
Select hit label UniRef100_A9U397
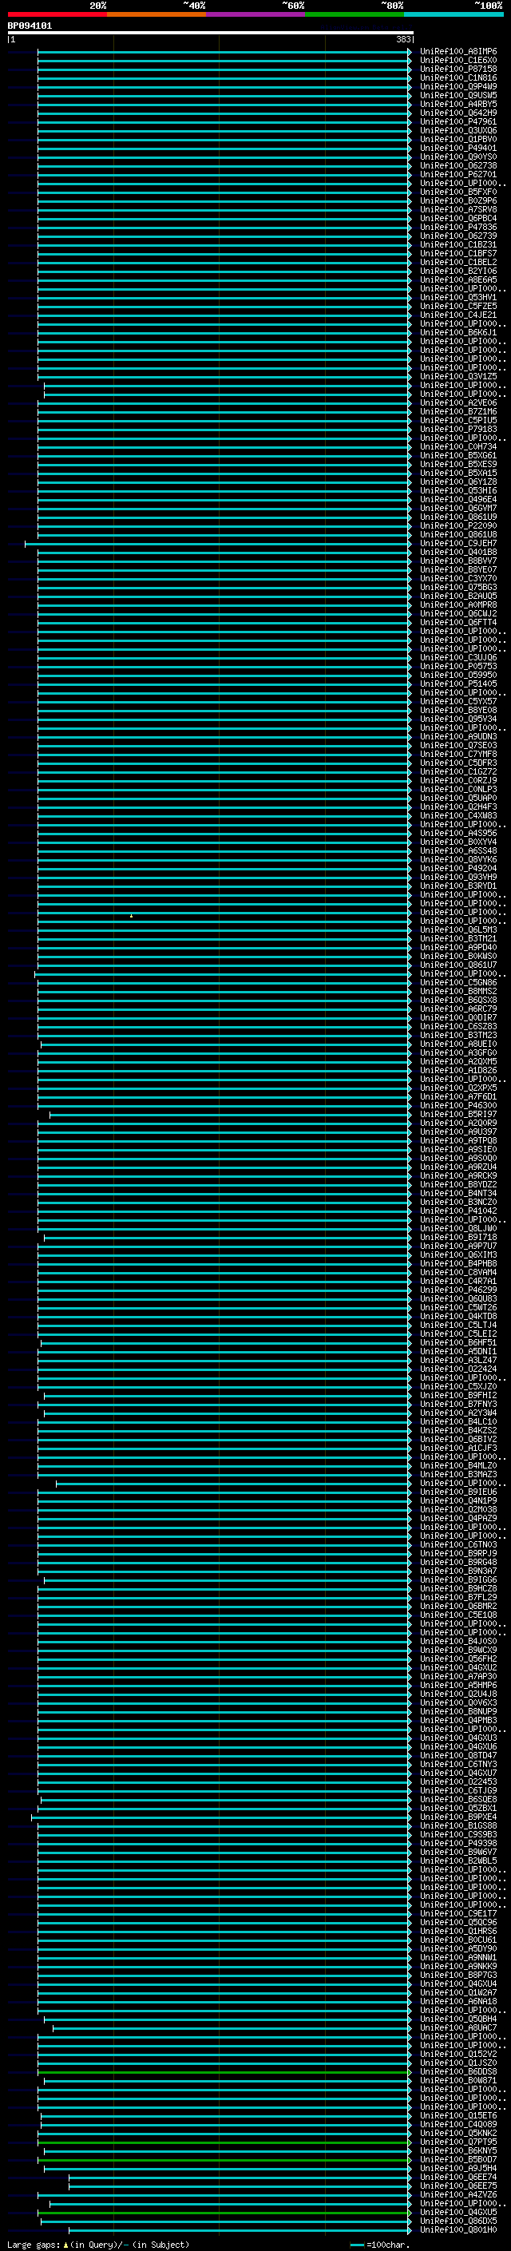click(x=458, y=1132)
